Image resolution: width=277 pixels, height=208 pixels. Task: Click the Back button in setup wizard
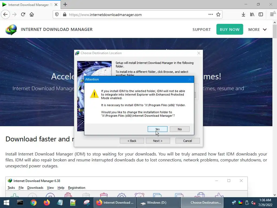(132, 141)
